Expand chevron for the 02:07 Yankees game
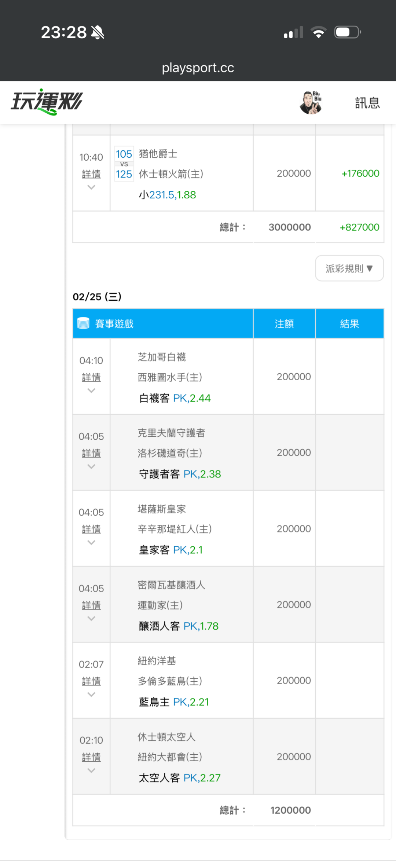 91,695
